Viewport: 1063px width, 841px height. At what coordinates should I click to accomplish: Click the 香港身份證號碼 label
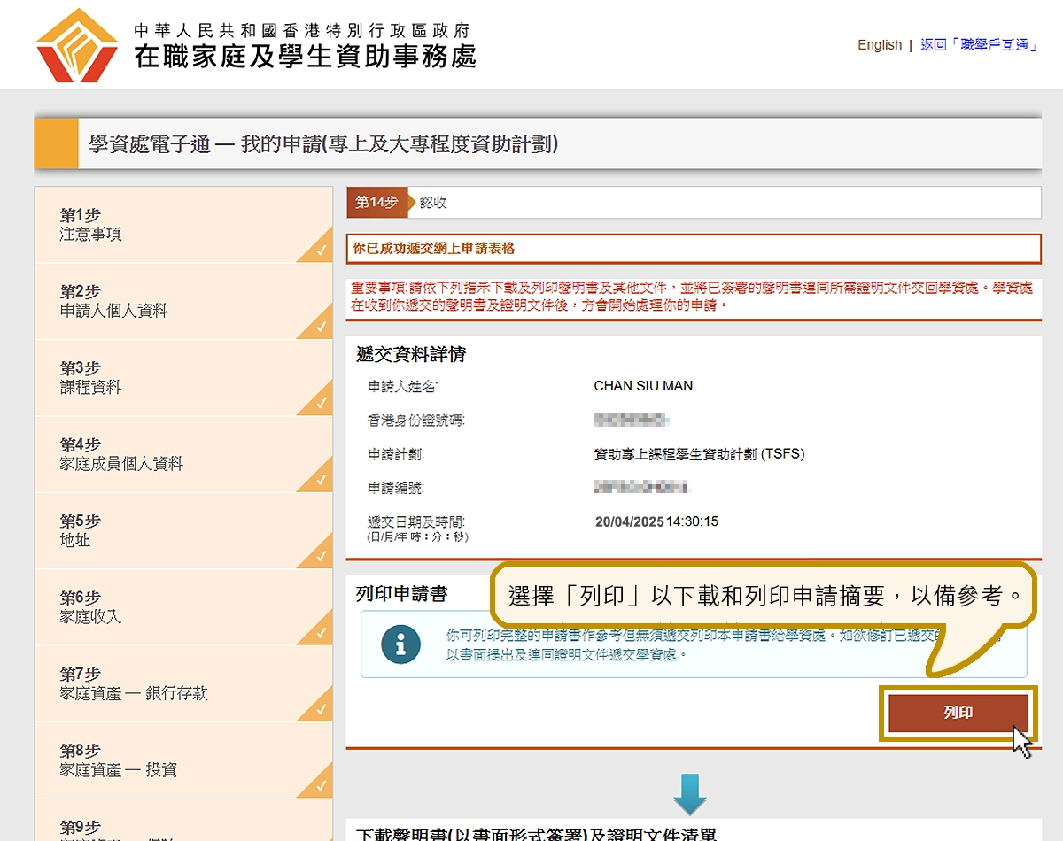[x=415, y=420]
